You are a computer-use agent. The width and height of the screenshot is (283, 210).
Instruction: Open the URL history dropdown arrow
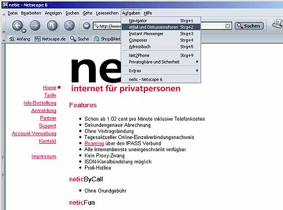pos(228,26)
